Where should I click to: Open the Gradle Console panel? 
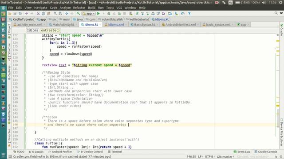click(266, 152)
